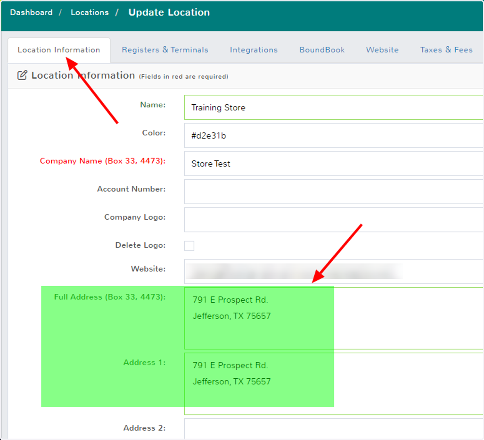Click the Full Address (Box 33, 4473) label
This screenshot has height=440, width=484.
coord(110,297)
